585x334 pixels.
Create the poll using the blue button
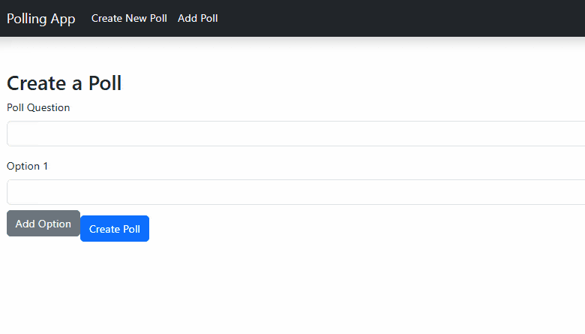115,229
